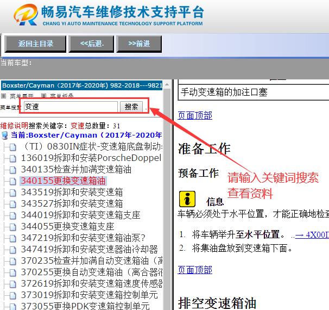Follow the 4X00 reference link in step 1

[312, 234]
